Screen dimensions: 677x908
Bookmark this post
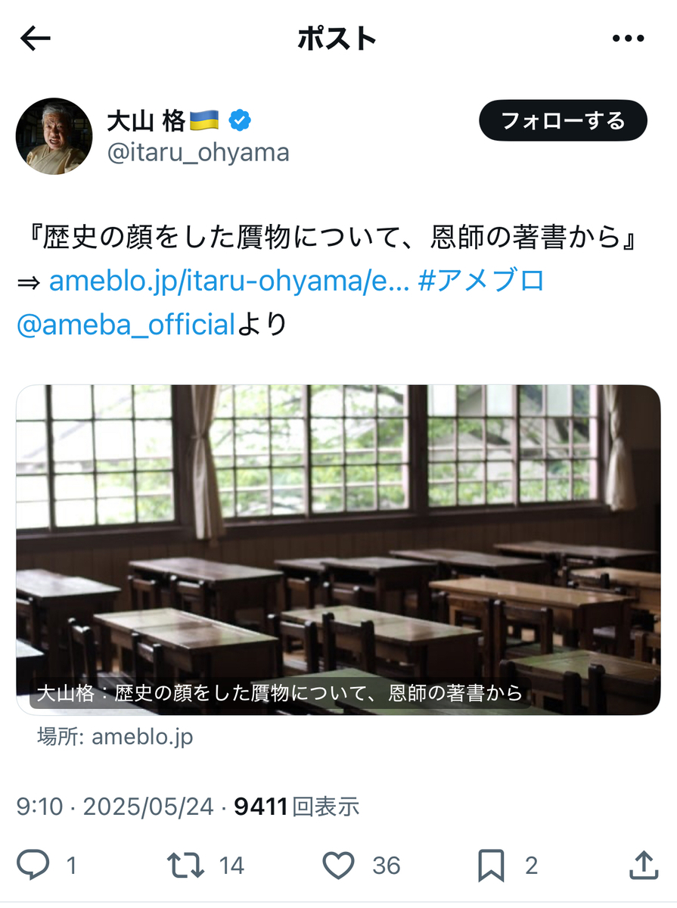[492, 866]
